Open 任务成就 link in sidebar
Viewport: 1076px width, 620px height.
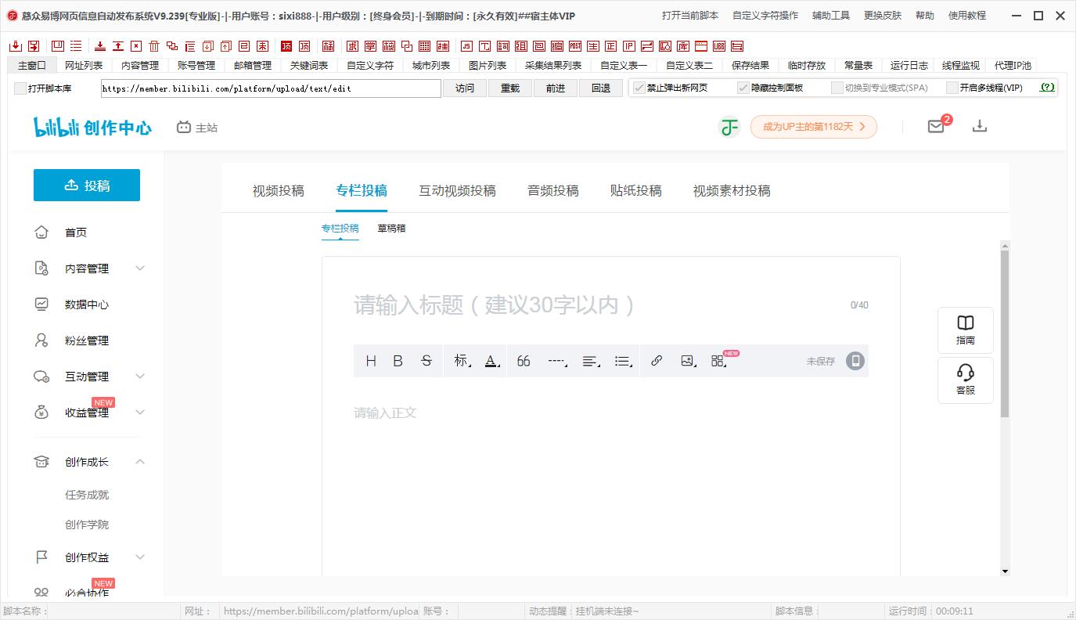[x=87, y=495]
